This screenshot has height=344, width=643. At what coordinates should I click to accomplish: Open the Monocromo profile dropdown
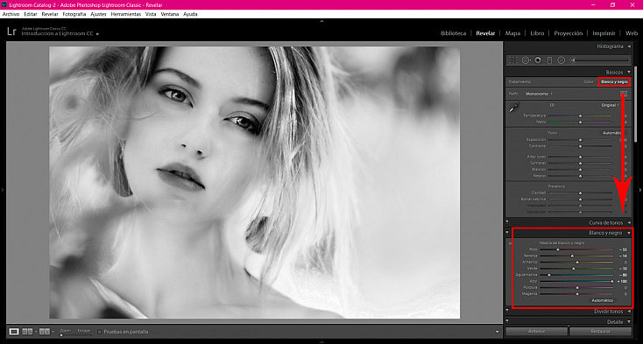point(539,94)
